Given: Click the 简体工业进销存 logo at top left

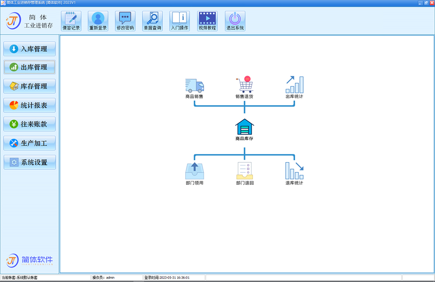Looking at the screenshot, I should tap(30, 21).
